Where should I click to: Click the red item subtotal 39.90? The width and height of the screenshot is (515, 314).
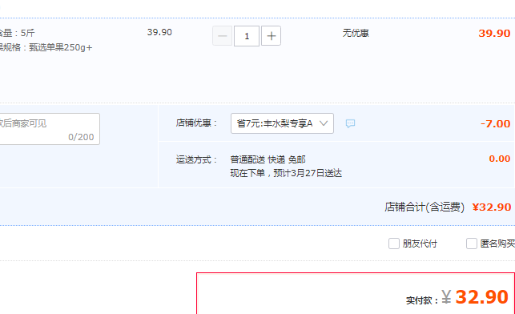[x=494, y=33]
